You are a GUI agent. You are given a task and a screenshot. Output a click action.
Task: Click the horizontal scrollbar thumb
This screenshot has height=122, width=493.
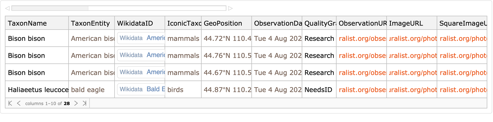[50, 8]
